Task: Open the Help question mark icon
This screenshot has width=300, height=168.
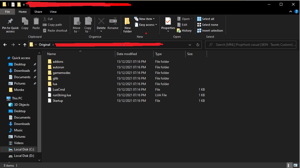Action: coord(296,12)
